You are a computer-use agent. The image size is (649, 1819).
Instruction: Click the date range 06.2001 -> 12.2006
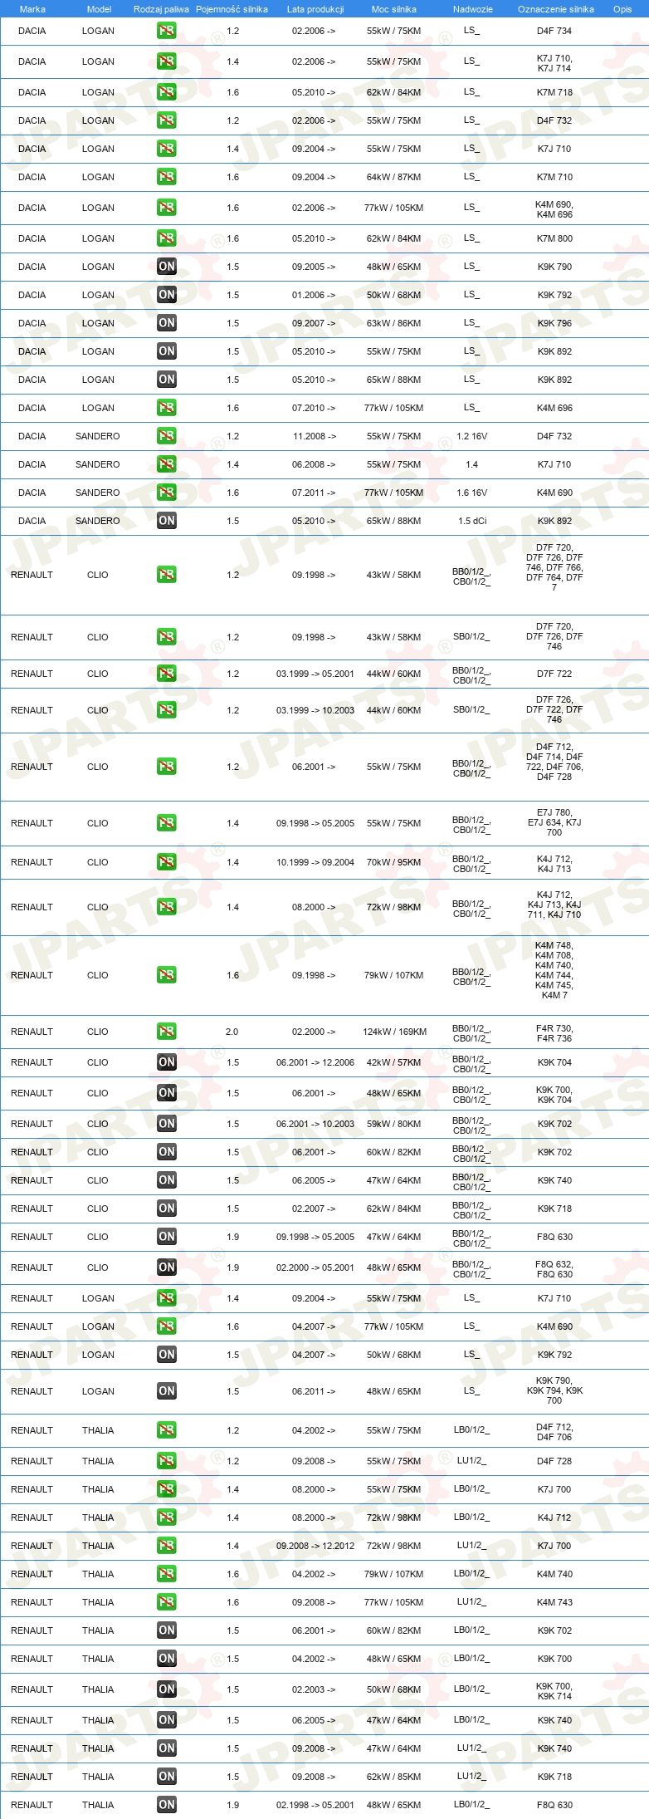click(x=315, y=1062)
